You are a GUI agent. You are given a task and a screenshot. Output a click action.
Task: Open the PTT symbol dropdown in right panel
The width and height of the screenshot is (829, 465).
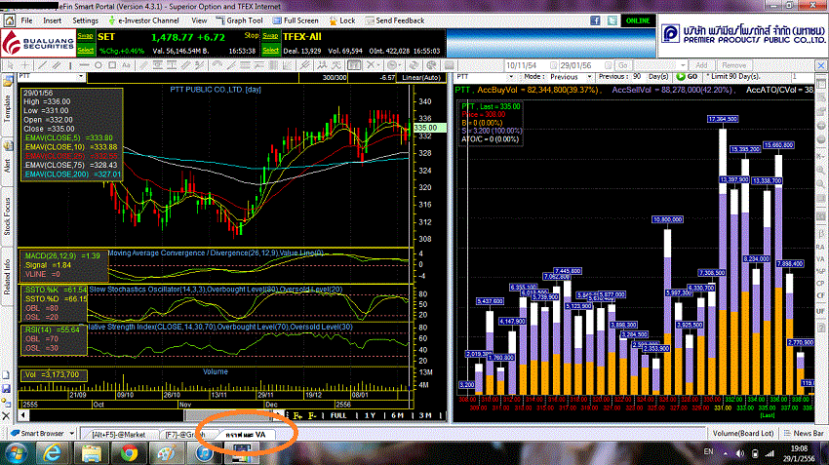coord(510,77)
